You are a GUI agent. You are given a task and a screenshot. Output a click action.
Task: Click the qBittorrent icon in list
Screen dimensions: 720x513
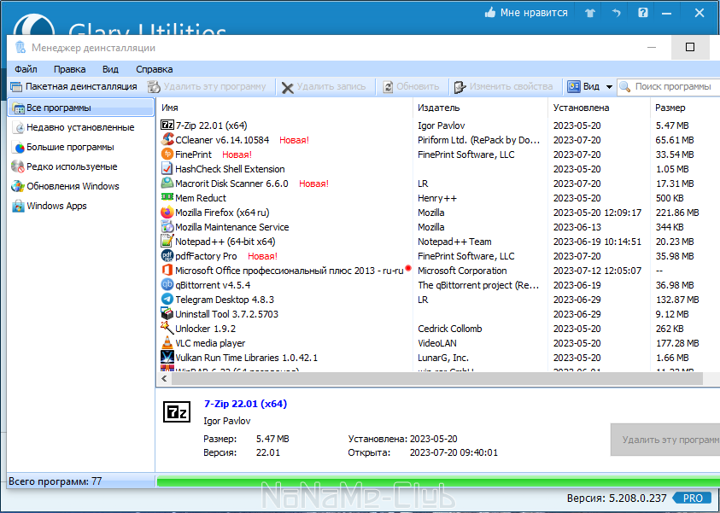coord(167,284)
